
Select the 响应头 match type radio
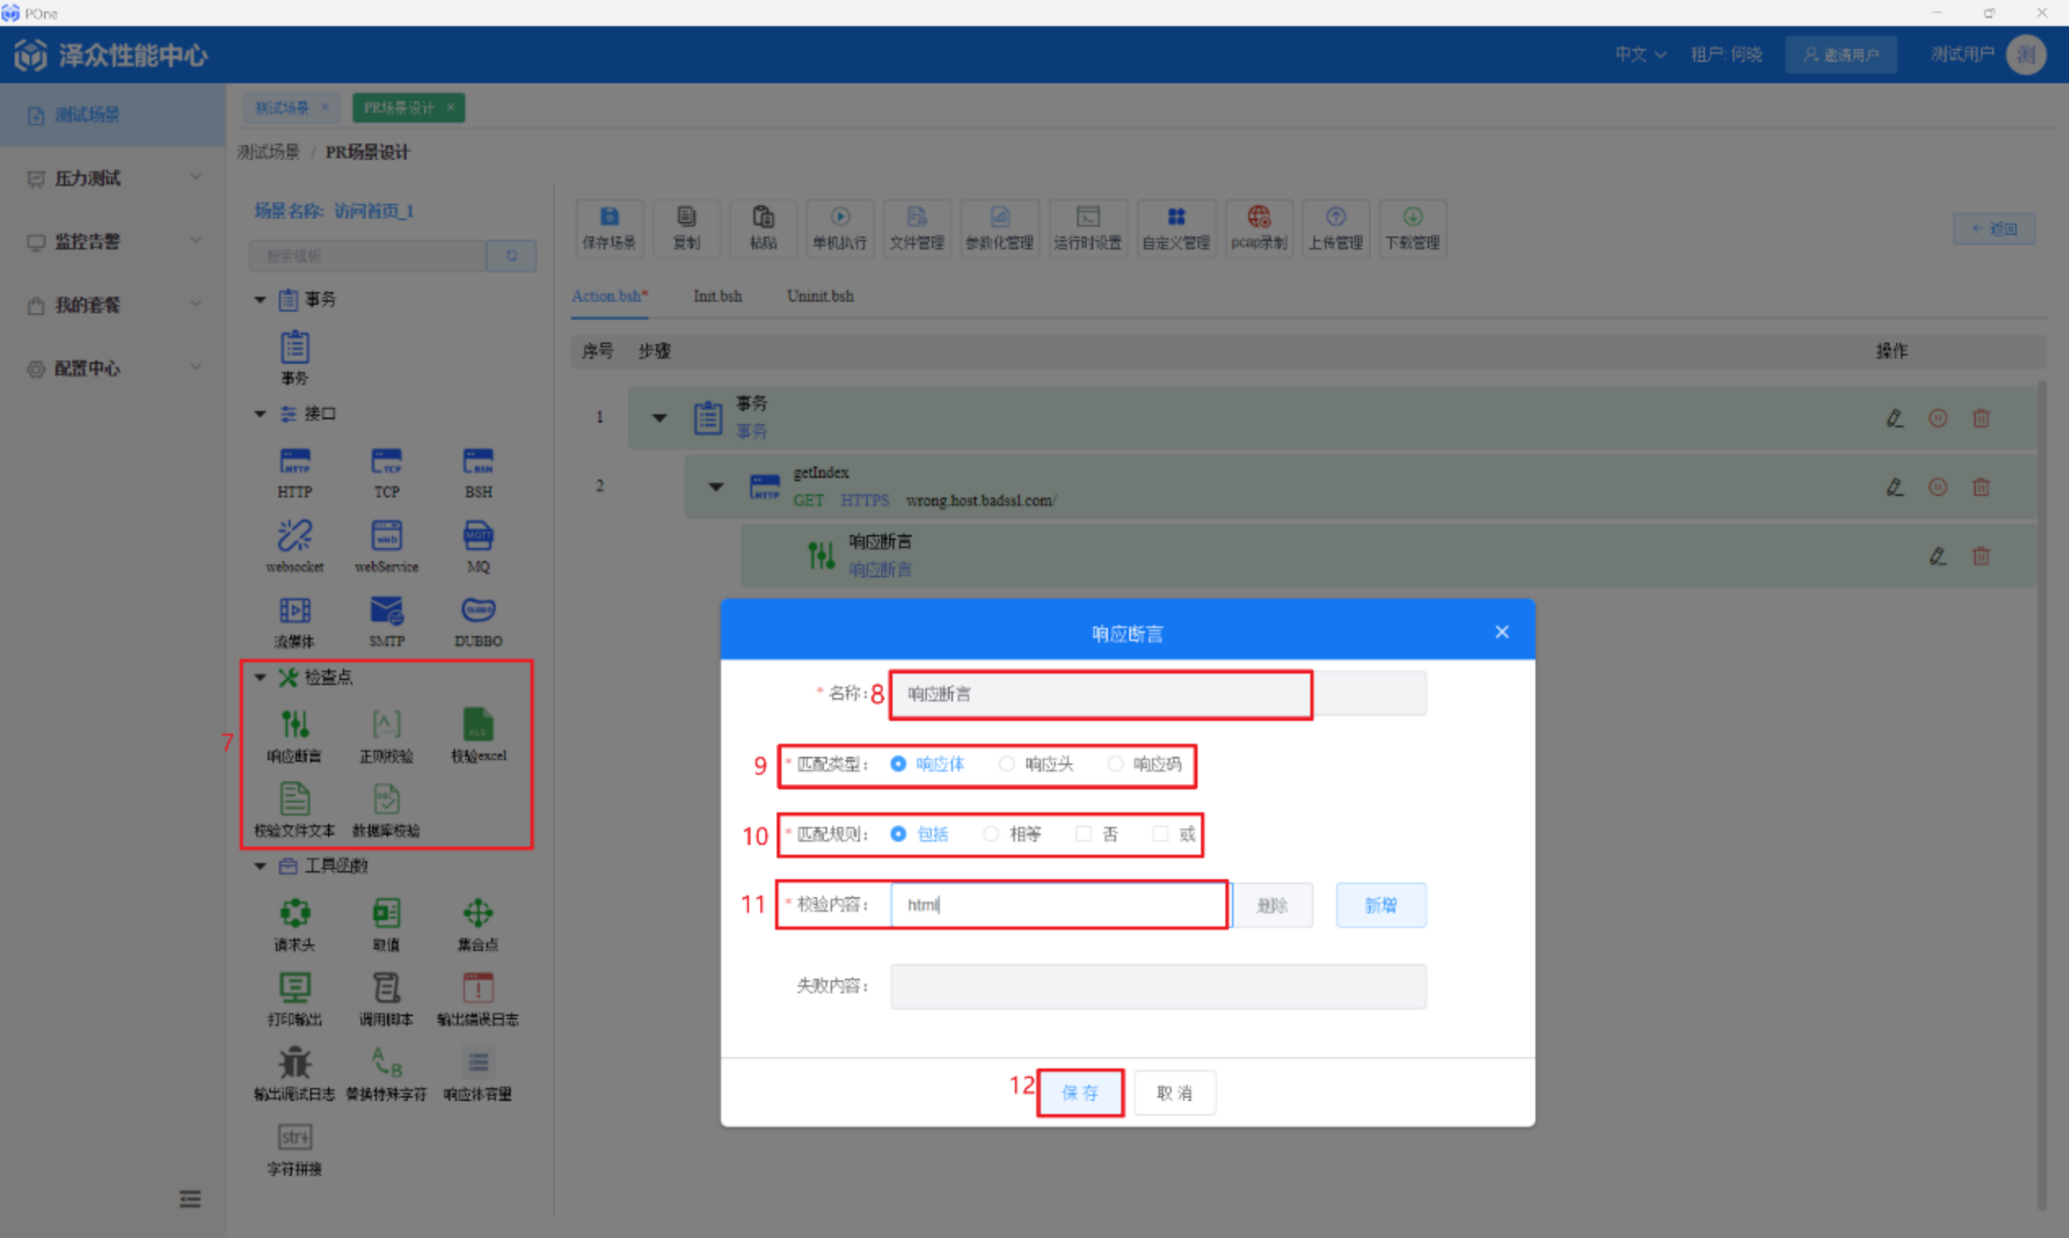point(1007,763)
